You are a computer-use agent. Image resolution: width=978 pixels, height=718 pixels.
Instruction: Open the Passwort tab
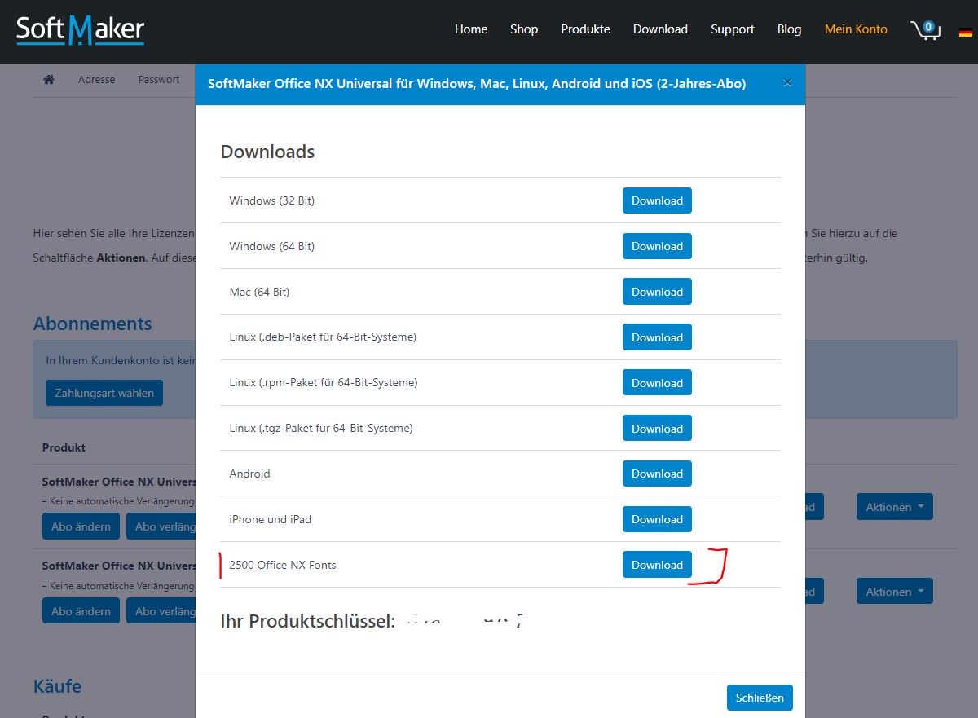tap(159, 80)
